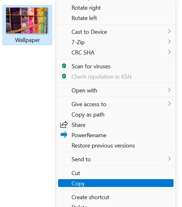Expand the CRC SHA submenu chevron
Screen dimensions: 182x207
169,52
